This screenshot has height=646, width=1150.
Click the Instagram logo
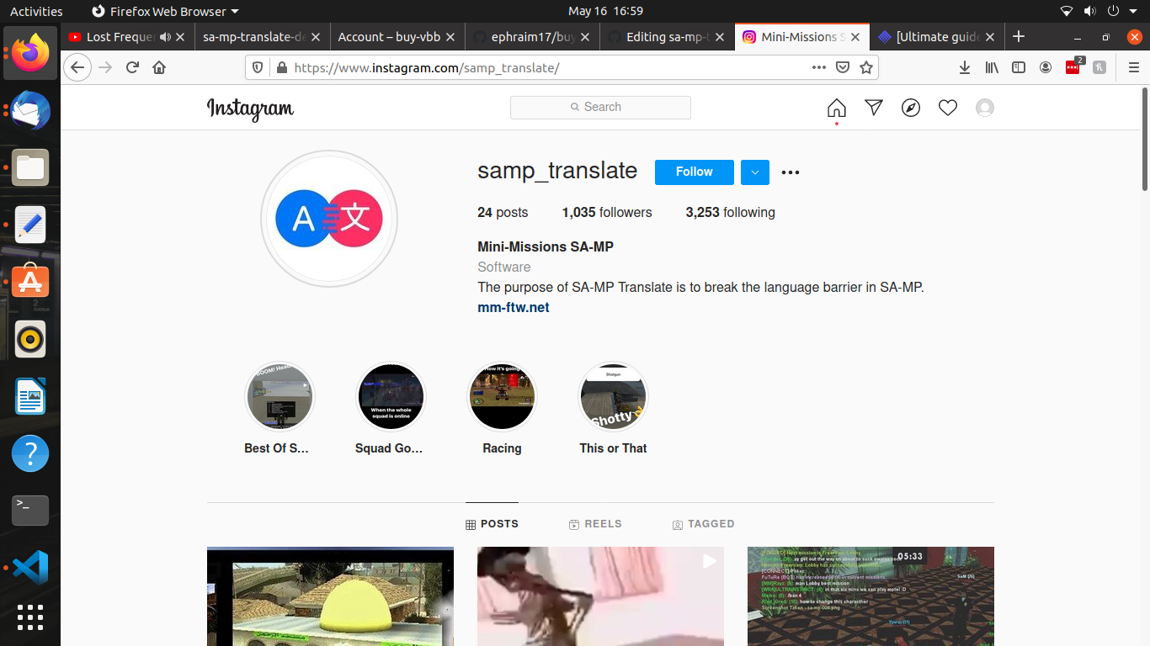(250, 109)
